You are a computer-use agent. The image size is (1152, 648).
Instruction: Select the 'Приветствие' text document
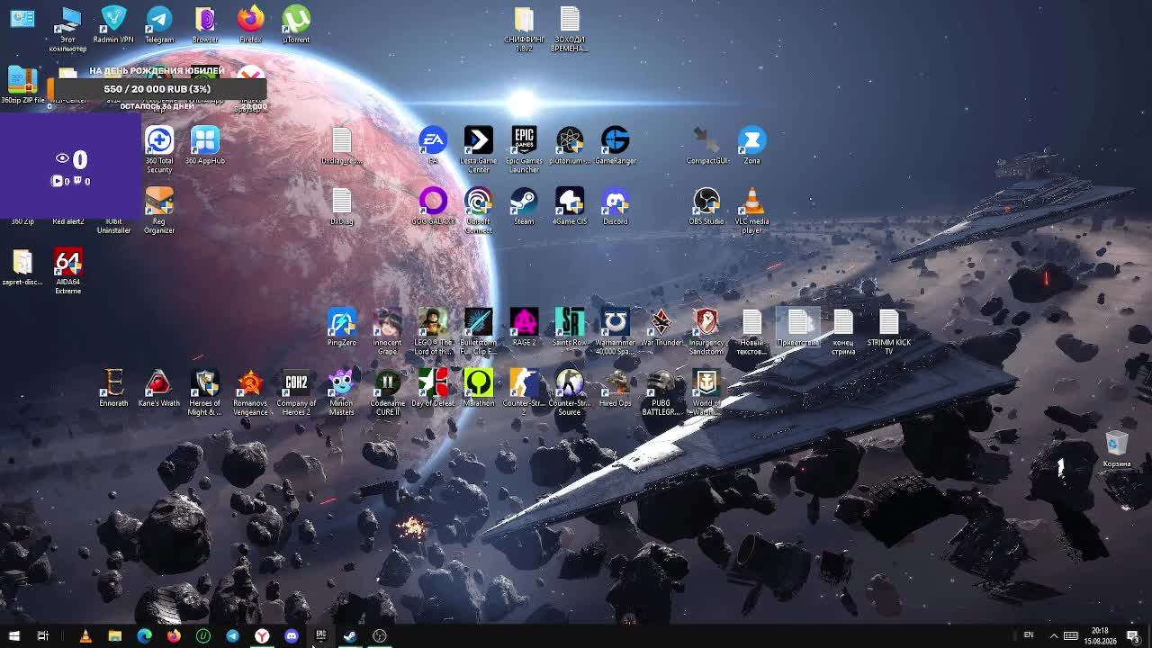click(798, 328)
